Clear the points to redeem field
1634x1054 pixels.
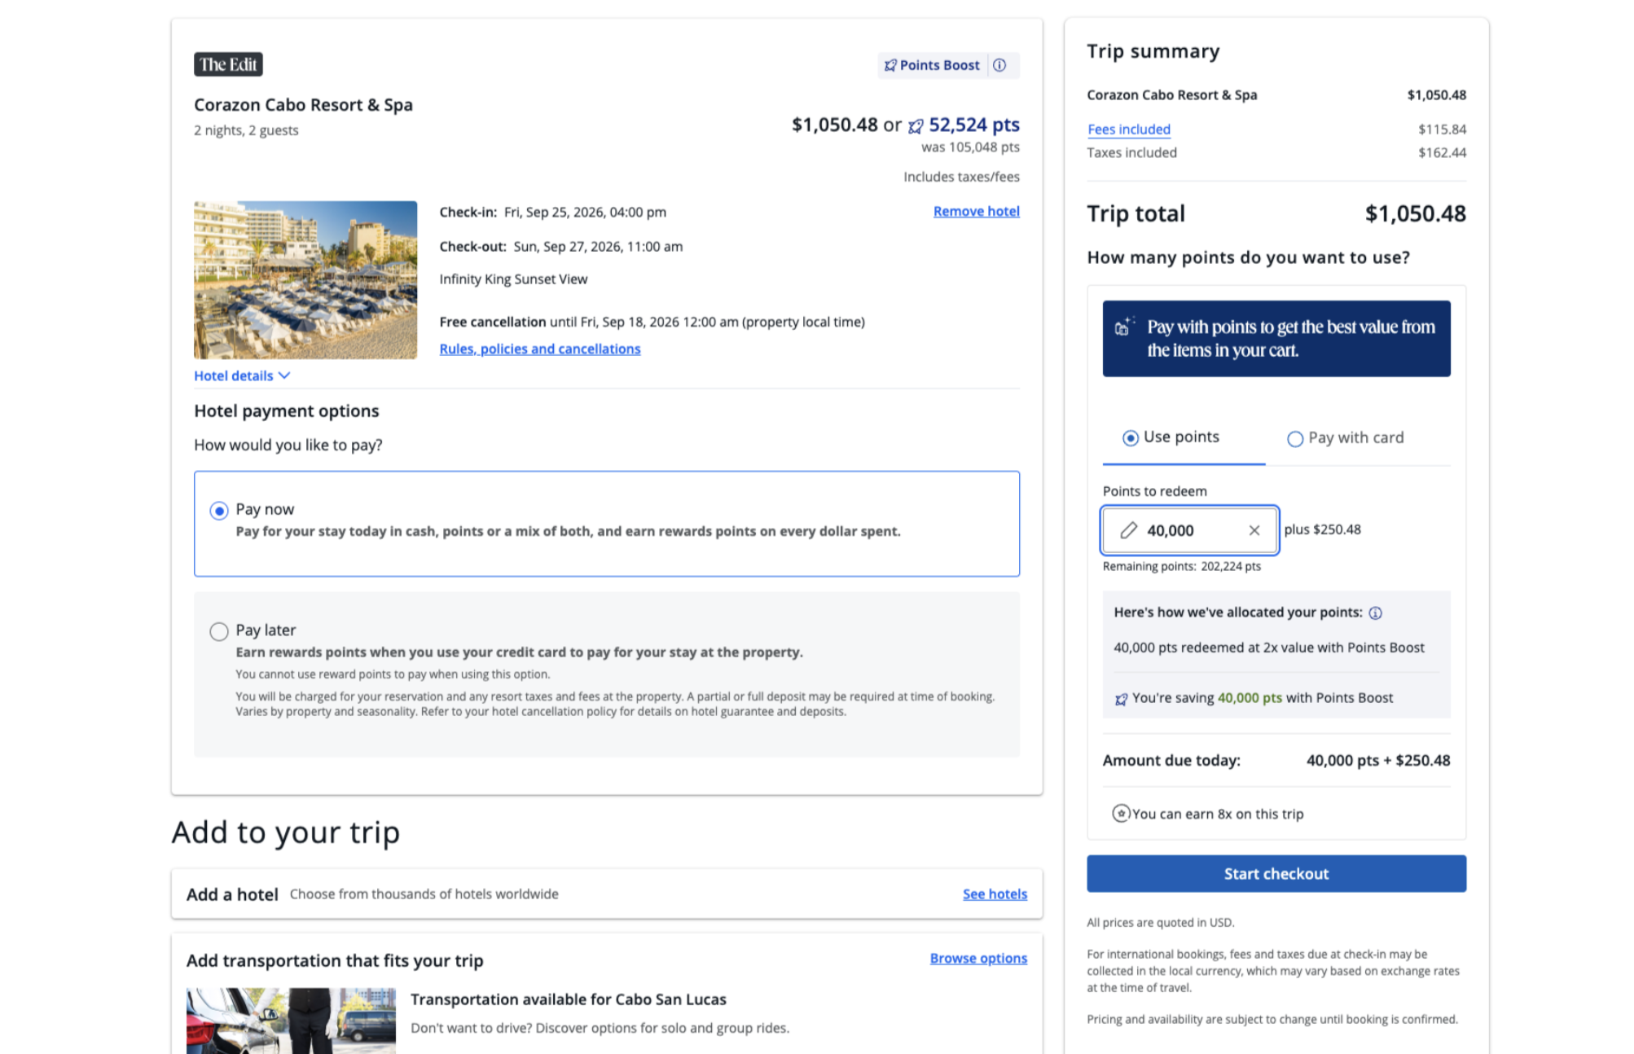[x=1254, y=530]
